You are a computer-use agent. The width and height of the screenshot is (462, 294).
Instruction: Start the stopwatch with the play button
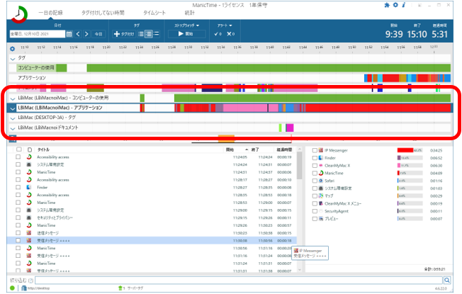tap(186, 33)
